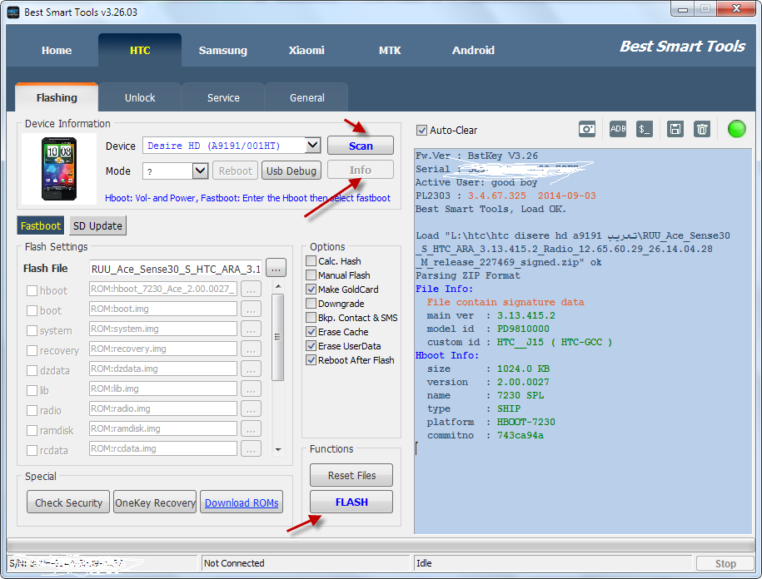Screen dimensions: 762x579
Task: Browse for the radio.img file
Action: [x=251, y=408]
